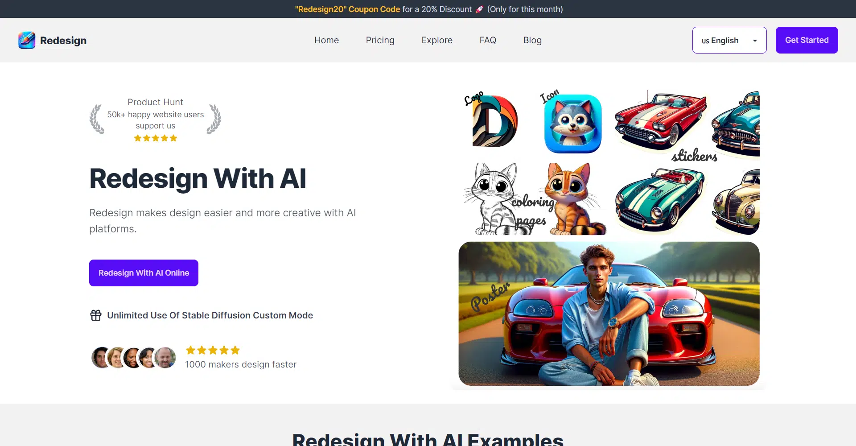Click the blue cat app icon image
The width and height of the screenshot is (856, 446).
point(573,124)
